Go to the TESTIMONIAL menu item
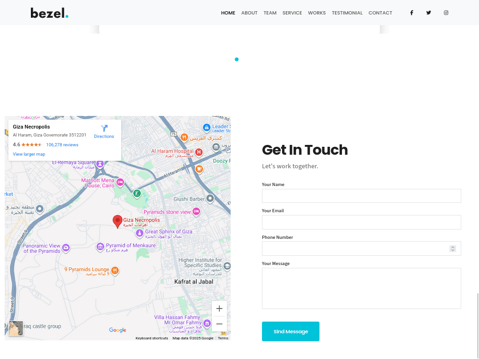Screen dimensions: 479x359 [x=347, y=13]
